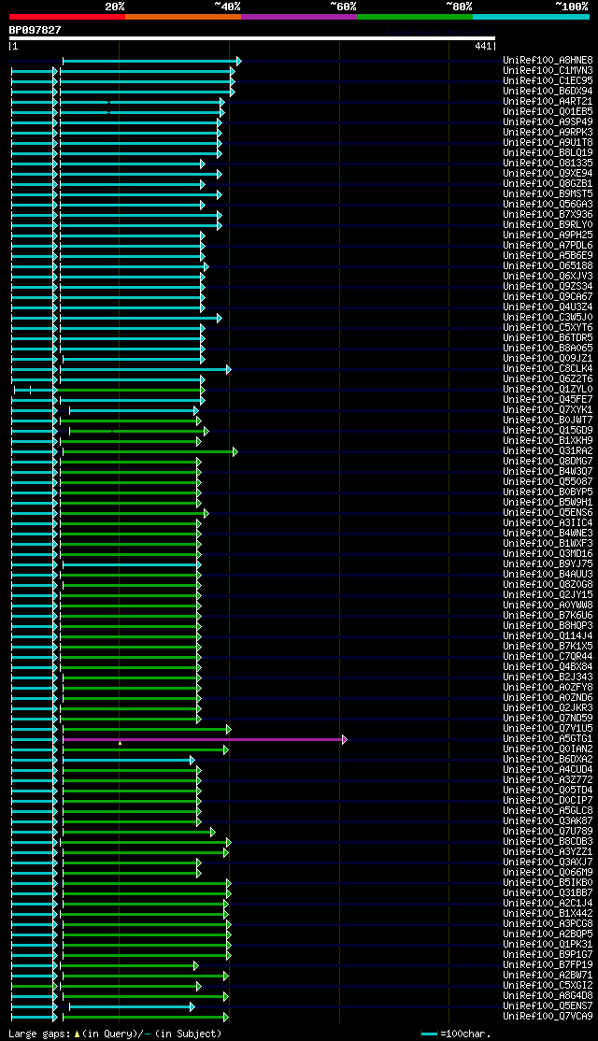This screenshot has height=1041, width=598.
Task: Select the UniRef100_B6DXA2 label
Action: click(548, 760)
